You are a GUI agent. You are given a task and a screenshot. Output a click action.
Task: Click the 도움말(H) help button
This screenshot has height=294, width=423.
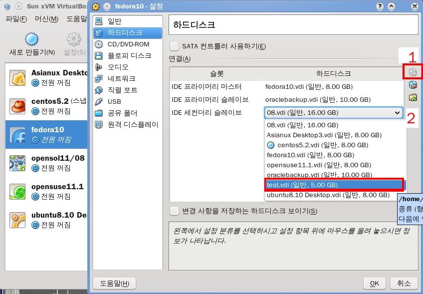click(114, 283)
